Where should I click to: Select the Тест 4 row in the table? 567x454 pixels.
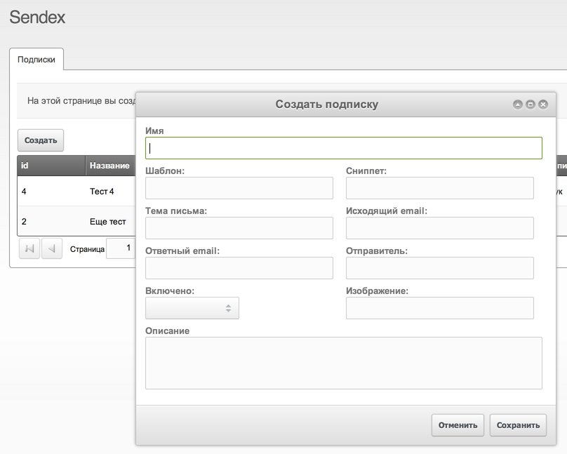[x=76, y=191]
